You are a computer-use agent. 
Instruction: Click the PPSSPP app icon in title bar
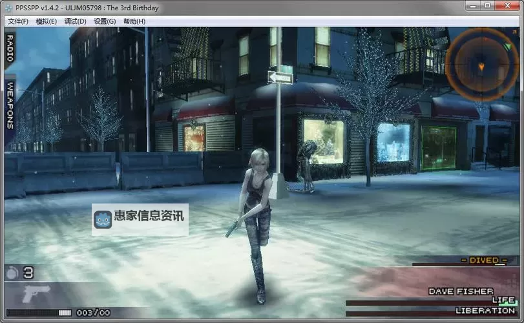click(x=9, y=8)
